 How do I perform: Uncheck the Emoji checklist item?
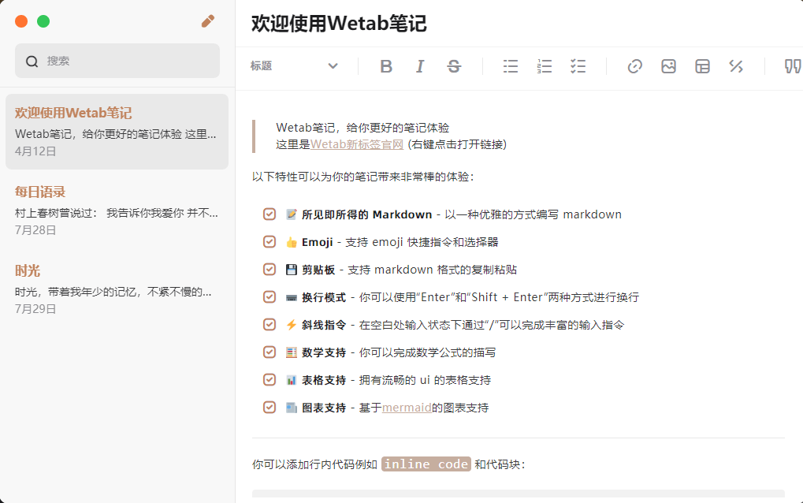(x=269, y=241)
